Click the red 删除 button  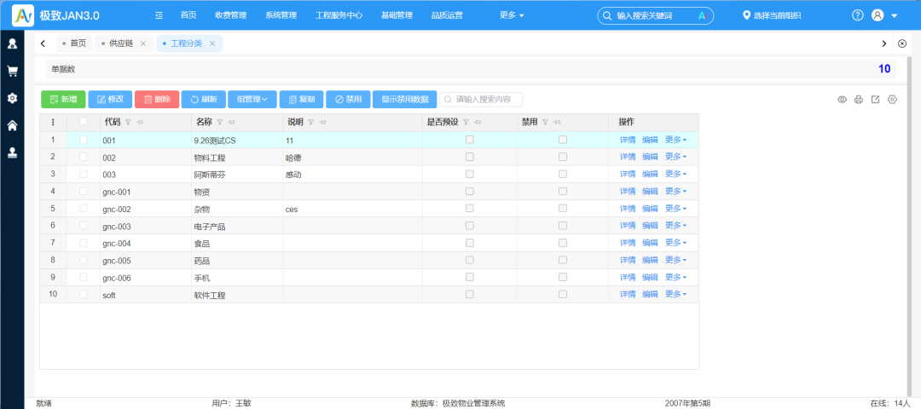pos(157,99)
